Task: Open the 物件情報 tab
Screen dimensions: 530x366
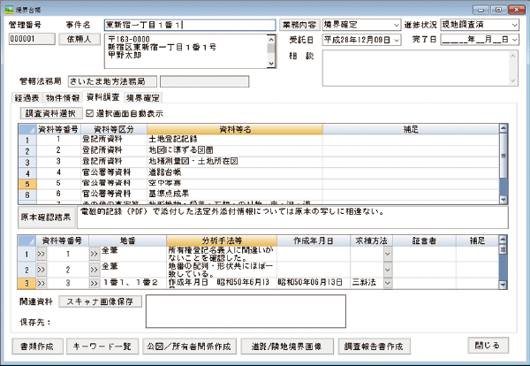Action: (x=65, y=97)
